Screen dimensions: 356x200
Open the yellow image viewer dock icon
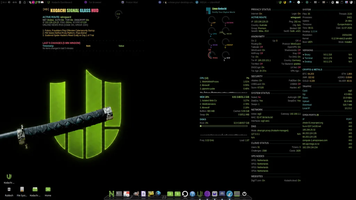tap(151, 194)
